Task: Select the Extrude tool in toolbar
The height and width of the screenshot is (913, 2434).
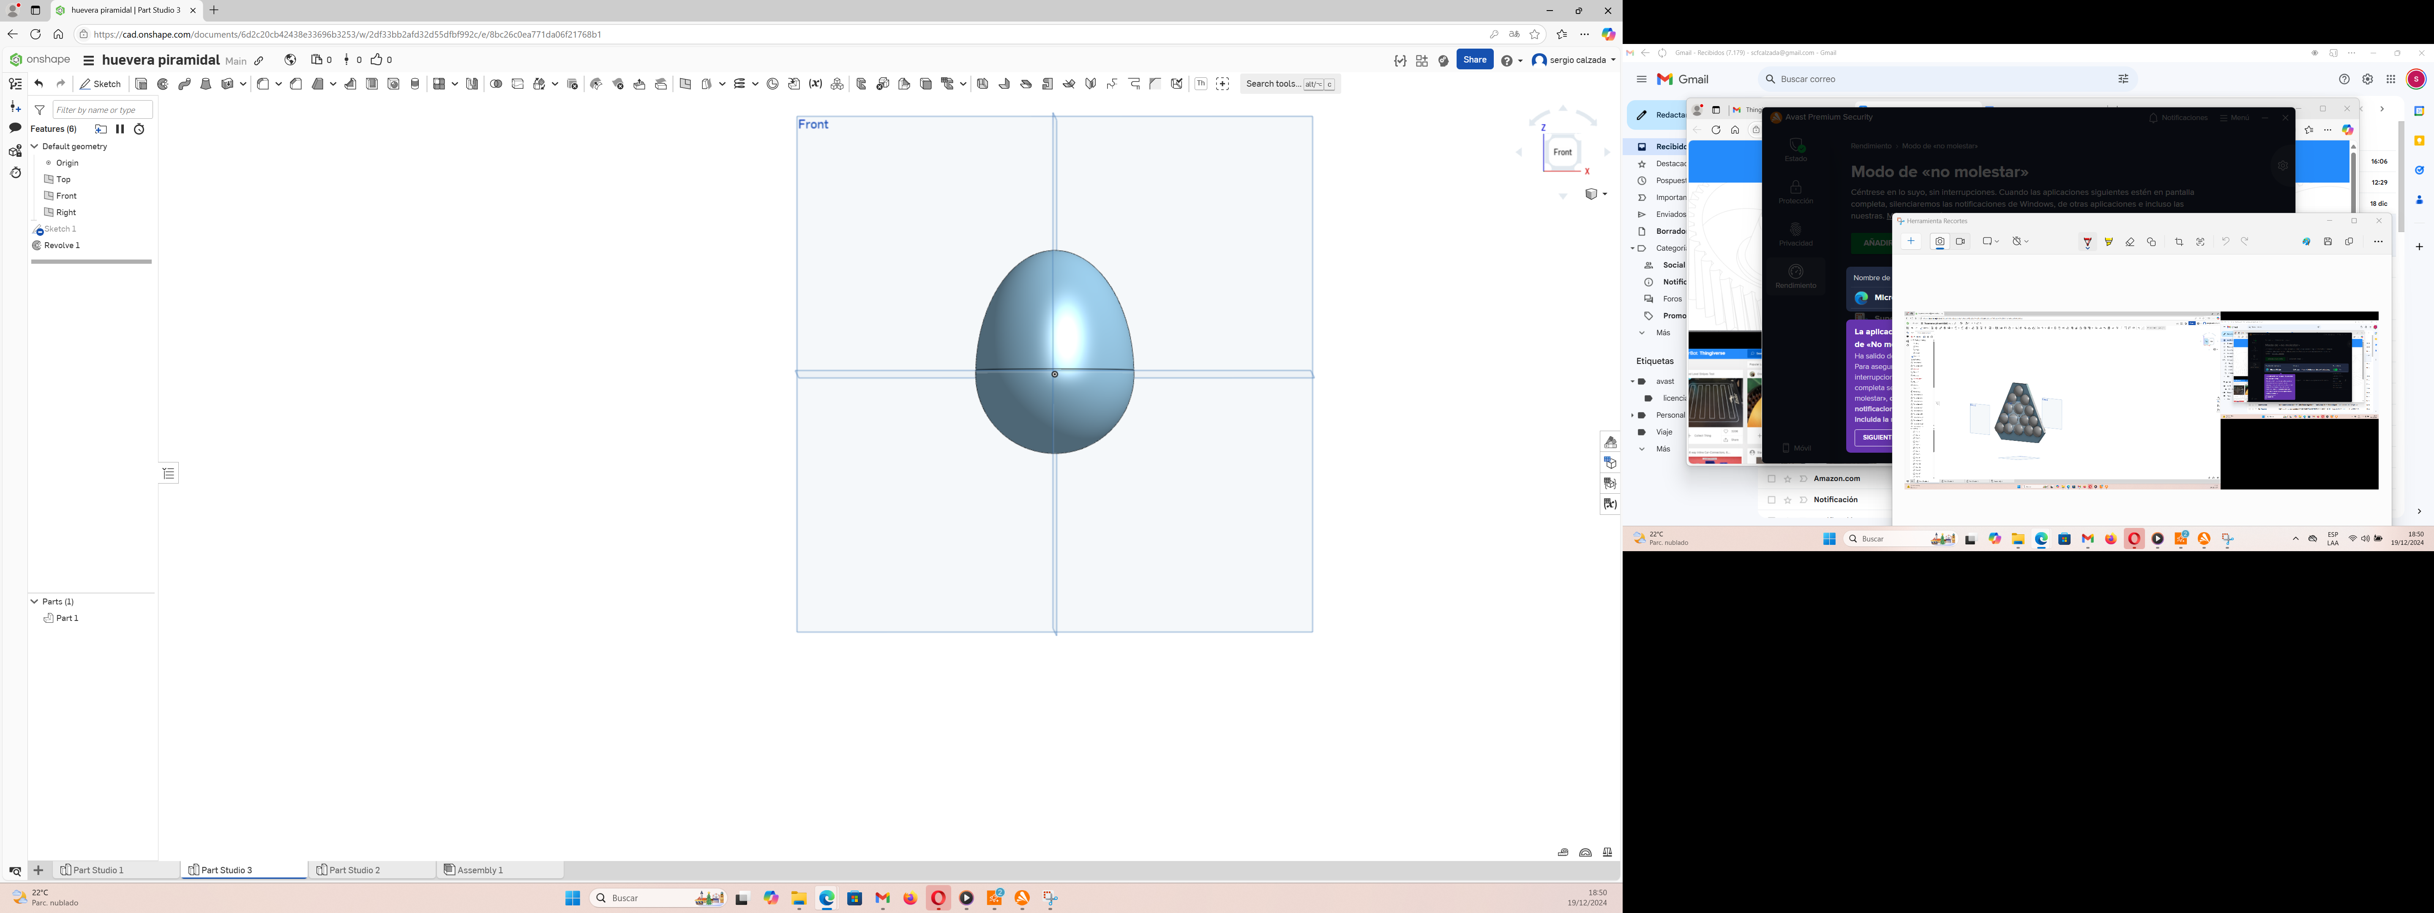Action: [x=141, y=84]
